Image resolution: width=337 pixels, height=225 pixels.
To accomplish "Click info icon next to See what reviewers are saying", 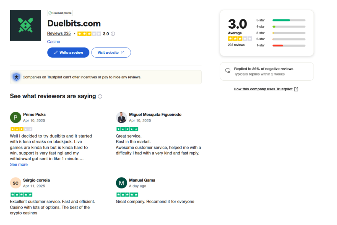I will pos(100,97).
